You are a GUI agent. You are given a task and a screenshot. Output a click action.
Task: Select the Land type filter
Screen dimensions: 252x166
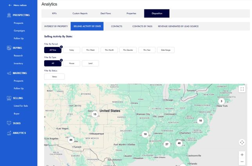(90, 63)
